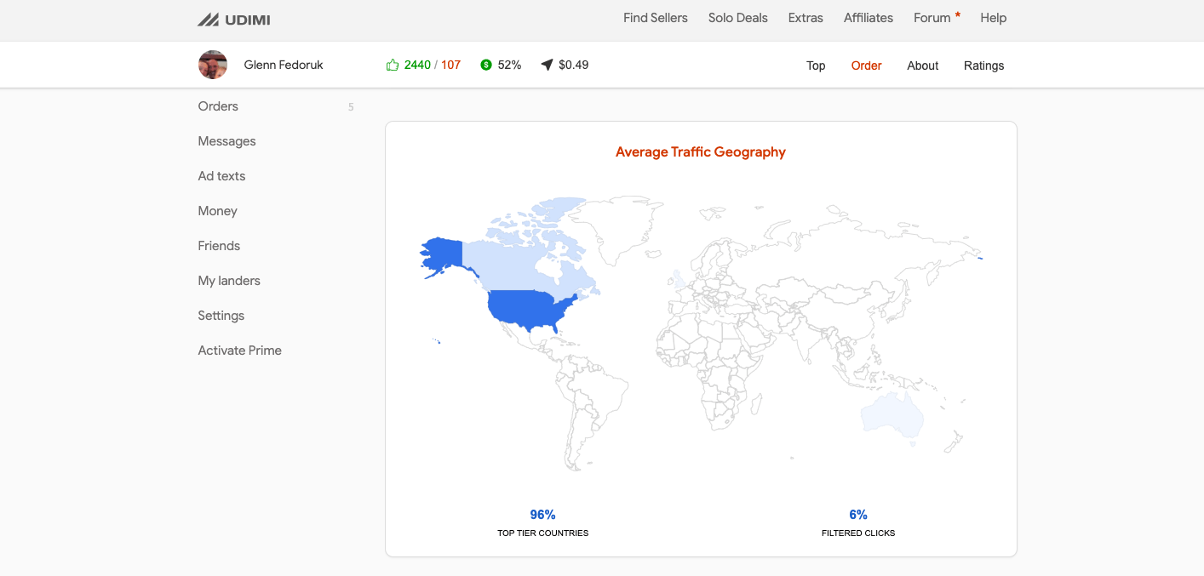The image size is (1204, 576).
Task: Open the Extras menu item
Action: (x=806, y=18)
